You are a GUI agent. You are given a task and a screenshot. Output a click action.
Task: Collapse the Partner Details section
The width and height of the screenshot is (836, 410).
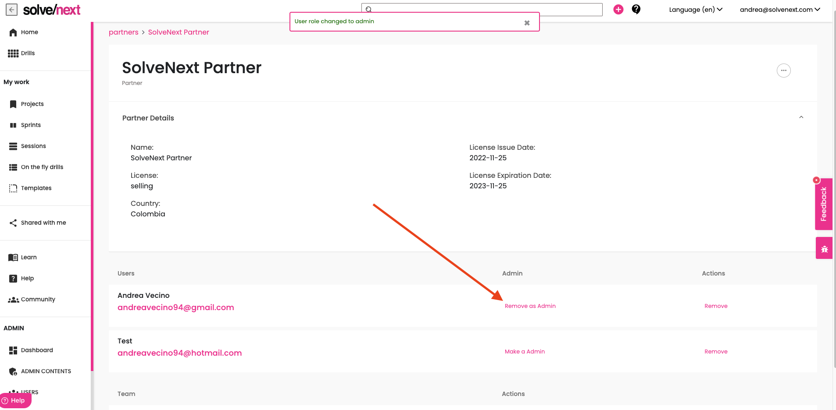(801, 117)
